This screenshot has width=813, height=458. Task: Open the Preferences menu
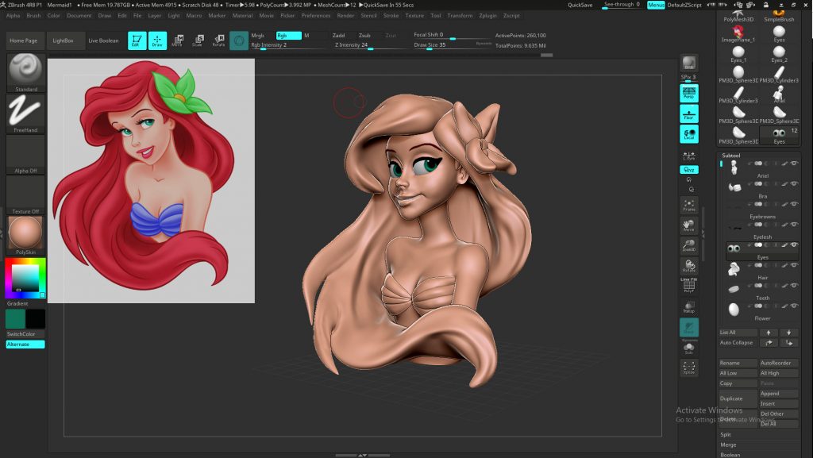coord(316,16)
